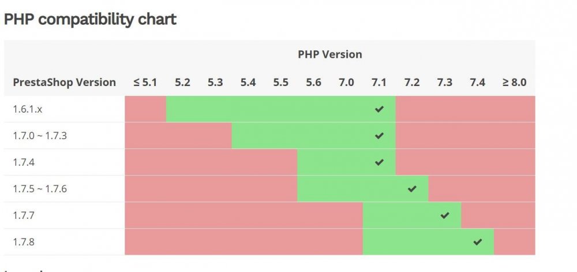Viewport: 577px width, 272px height.
Task: Select the 7.1 column header
Action: (x=379, y=82)
